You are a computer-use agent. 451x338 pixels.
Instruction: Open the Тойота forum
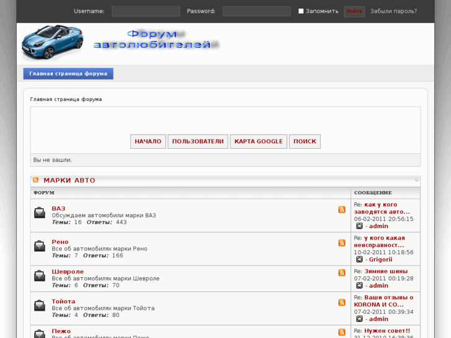click(x=63, y=301)
